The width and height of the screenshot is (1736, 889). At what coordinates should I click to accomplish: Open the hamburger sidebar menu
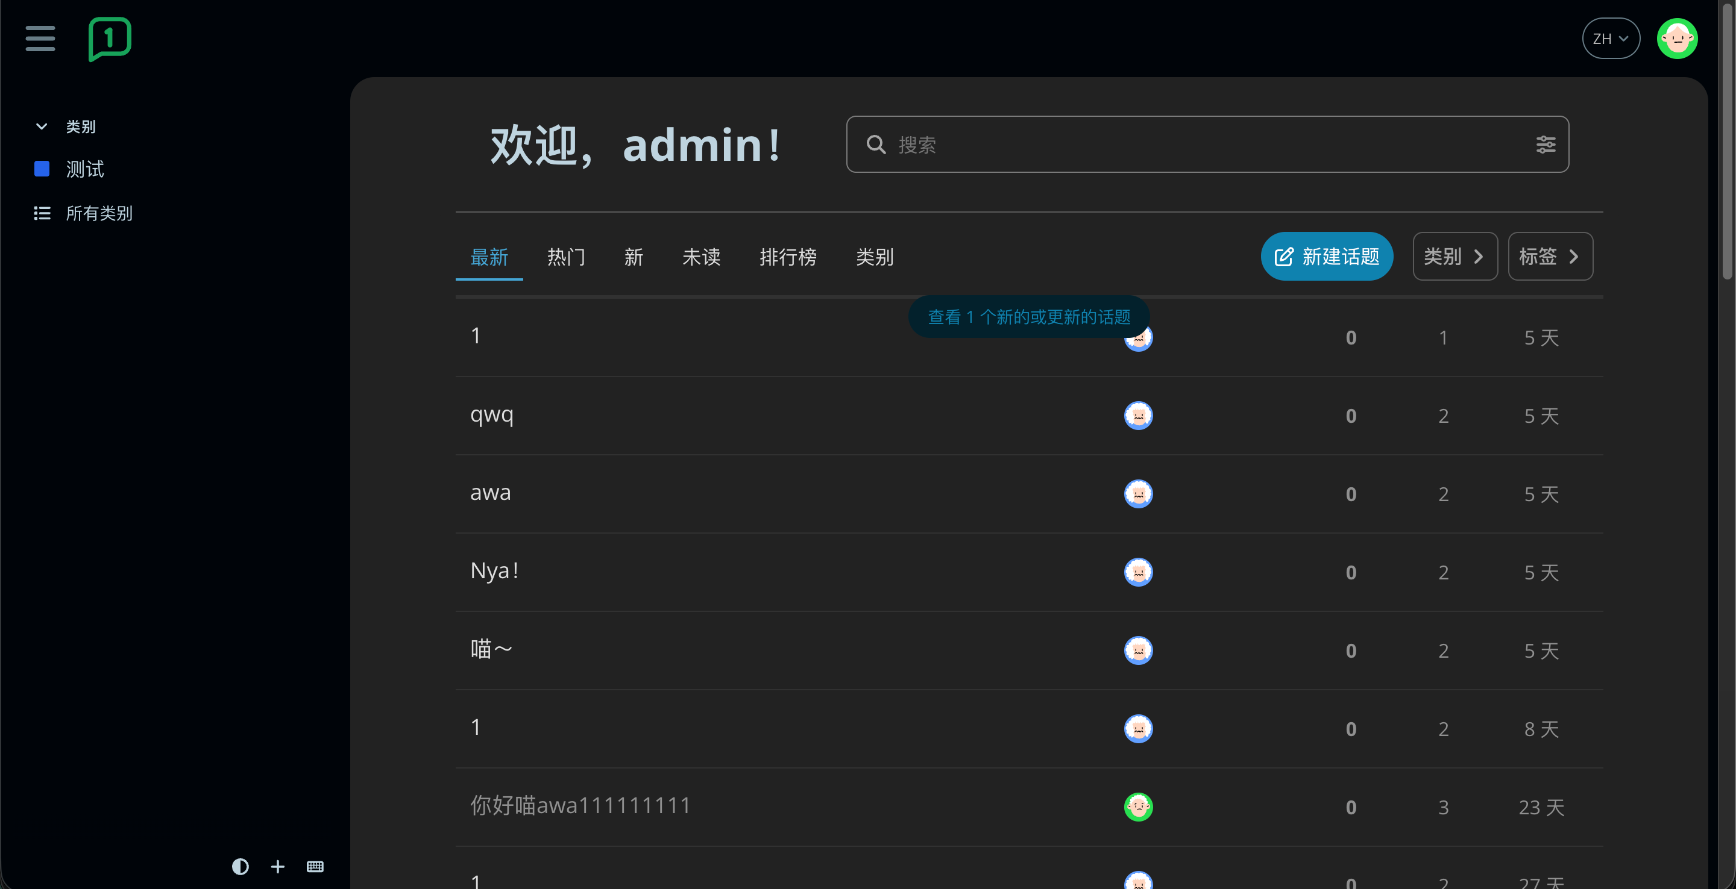(x=40, y=39)
